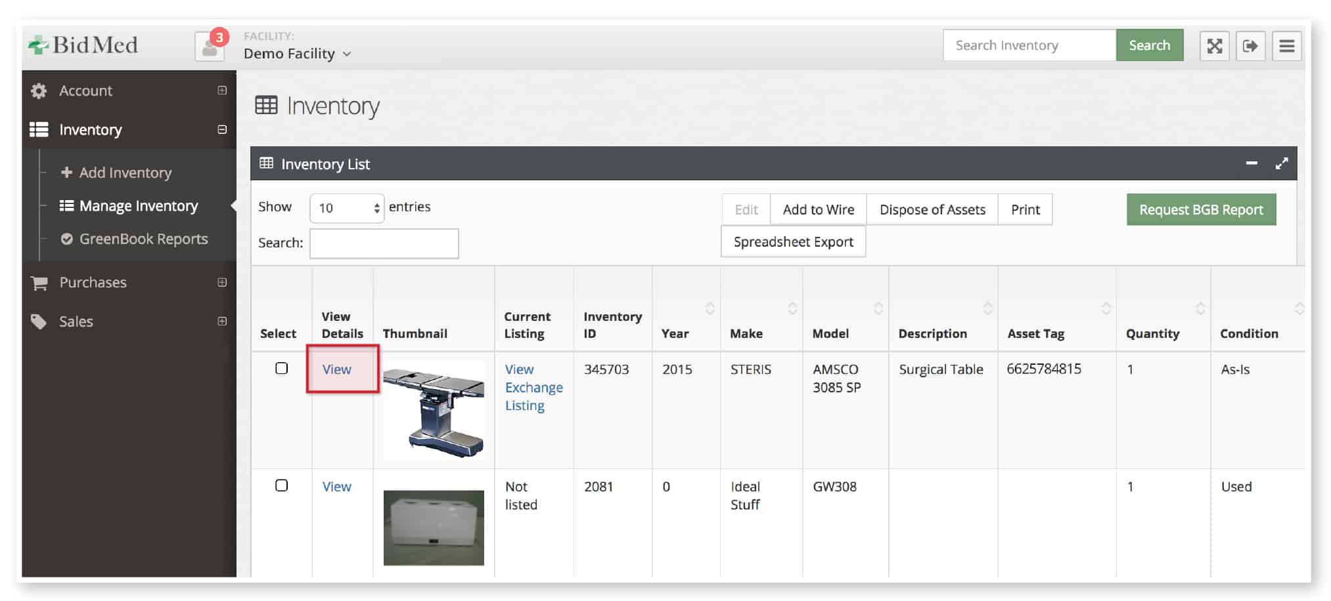Open user notifications icon with badge 3

[x=210, y=46]
